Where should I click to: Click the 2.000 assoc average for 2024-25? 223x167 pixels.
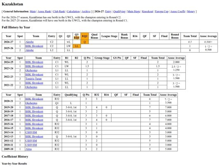pos(176,62)
